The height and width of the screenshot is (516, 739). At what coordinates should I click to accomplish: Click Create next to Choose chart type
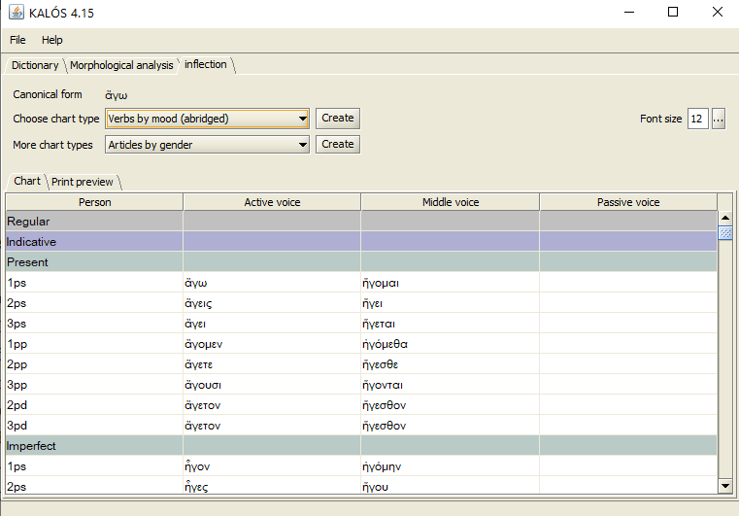click(337, 119)
